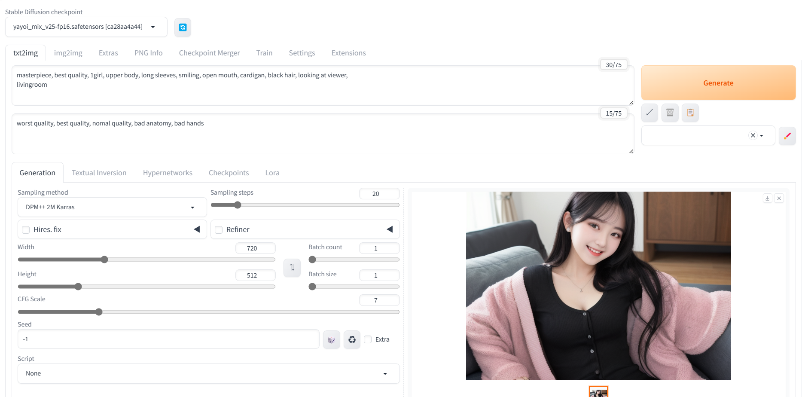Click the Height number field
Image resolution: width=808 pixels, height=397 pixels.
pyautogui.click(x=256, y=275)
